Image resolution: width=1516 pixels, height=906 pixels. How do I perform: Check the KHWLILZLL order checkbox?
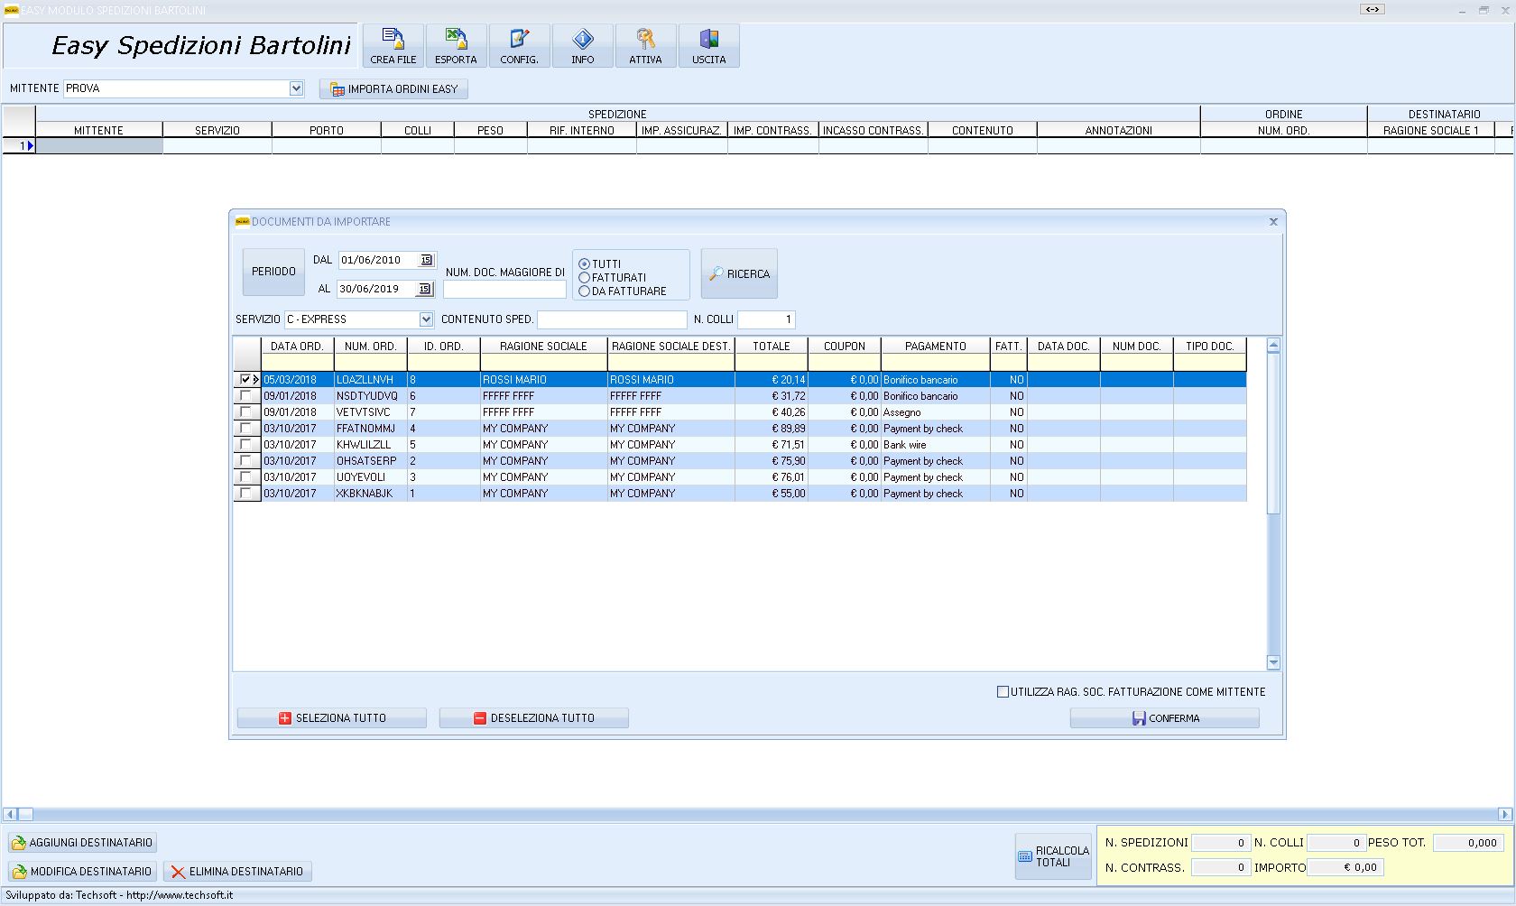245,445
